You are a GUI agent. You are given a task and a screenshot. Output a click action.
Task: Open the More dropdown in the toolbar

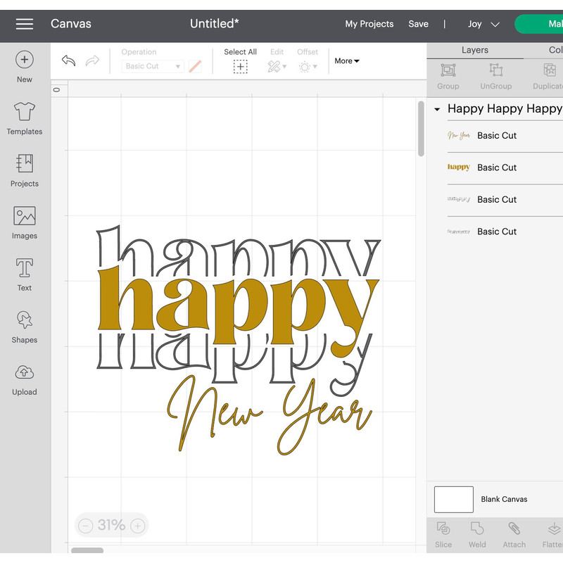[346, 61]
